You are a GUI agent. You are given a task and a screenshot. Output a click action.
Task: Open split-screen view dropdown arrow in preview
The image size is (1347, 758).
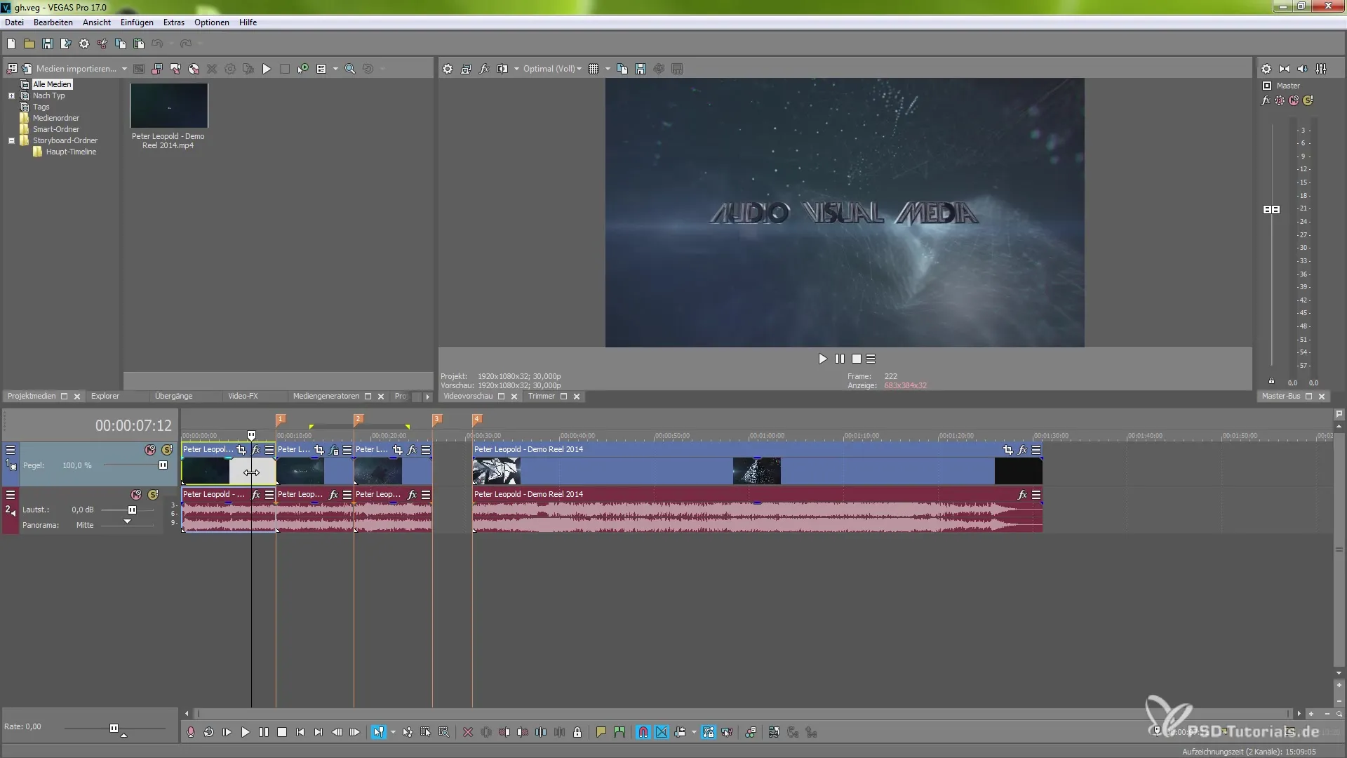click(x=516, y=69)
